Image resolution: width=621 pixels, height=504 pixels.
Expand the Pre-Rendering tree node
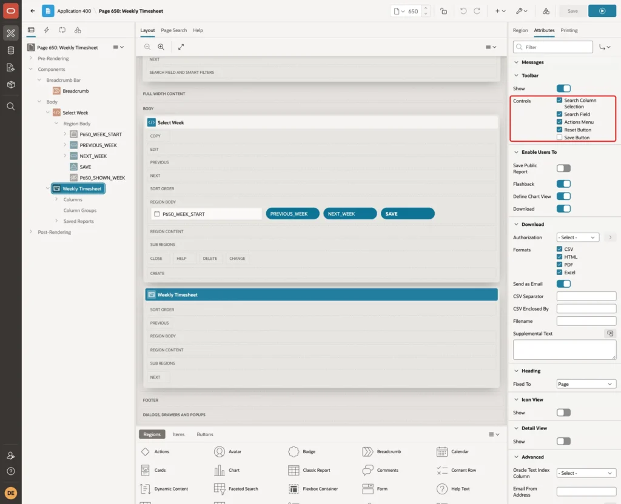click(31, 58)
